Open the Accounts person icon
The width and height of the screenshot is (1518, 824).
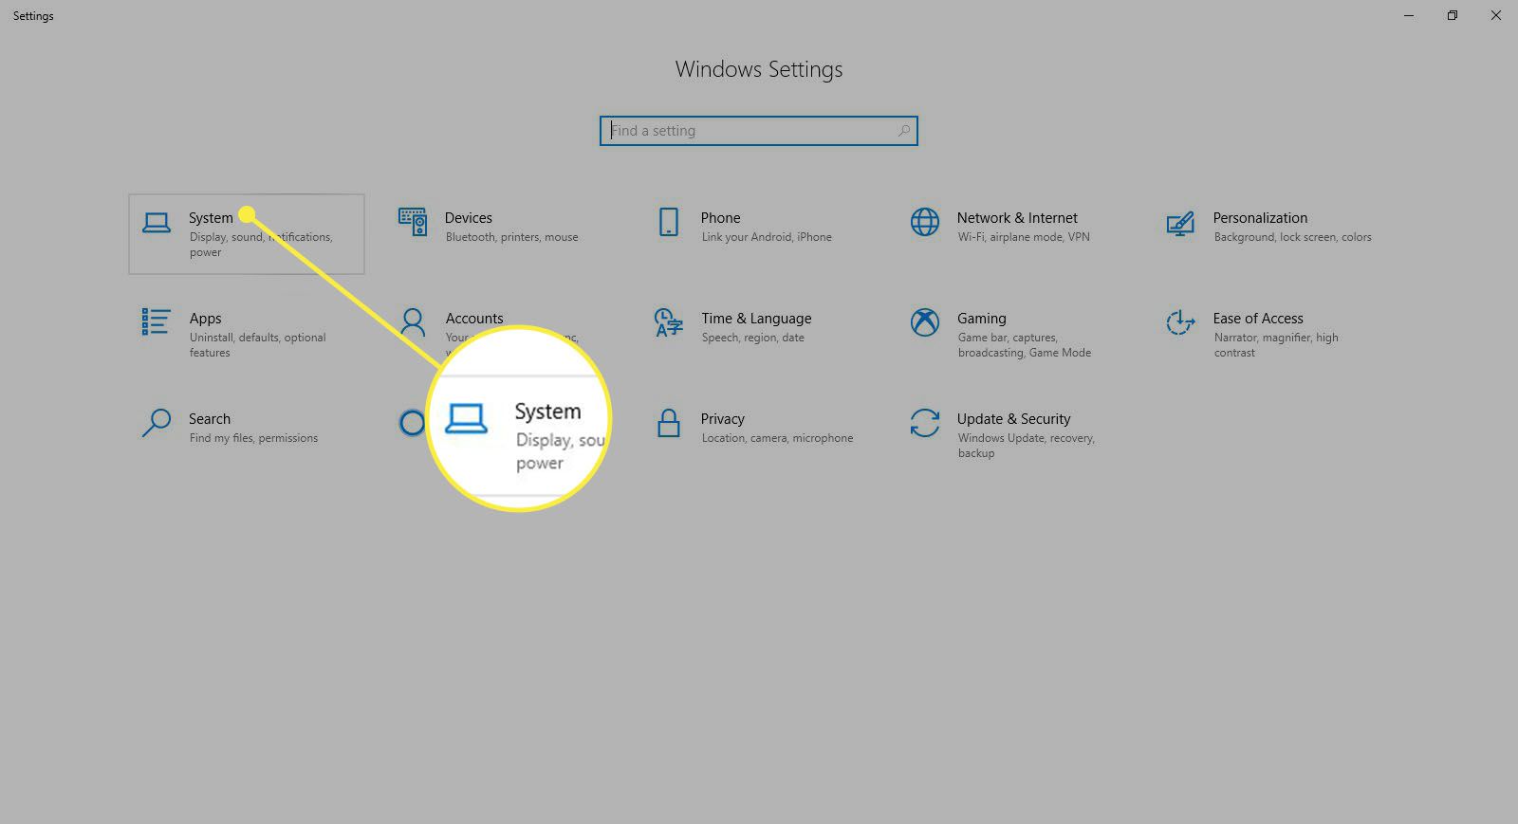(x=413, y=322)
